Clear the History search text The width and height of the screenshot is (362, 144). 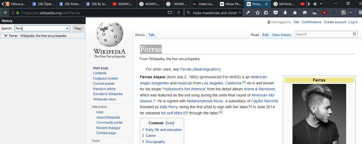(67, 28)
